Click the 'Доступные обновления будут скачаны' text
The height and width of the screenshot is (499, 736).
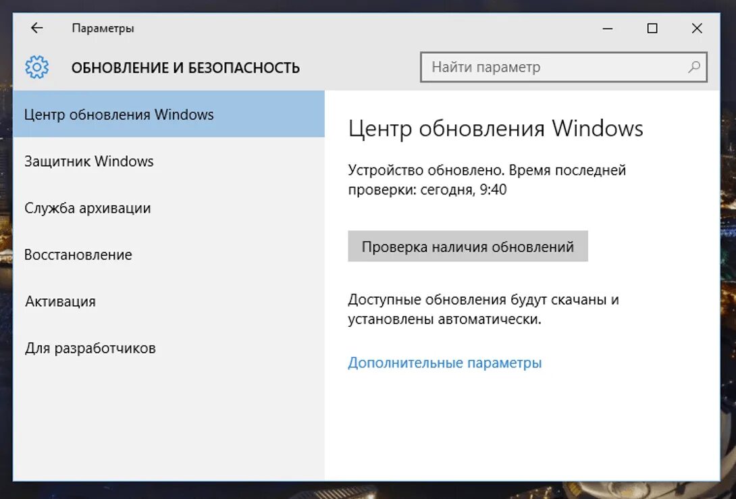click(x=478, y=300)
